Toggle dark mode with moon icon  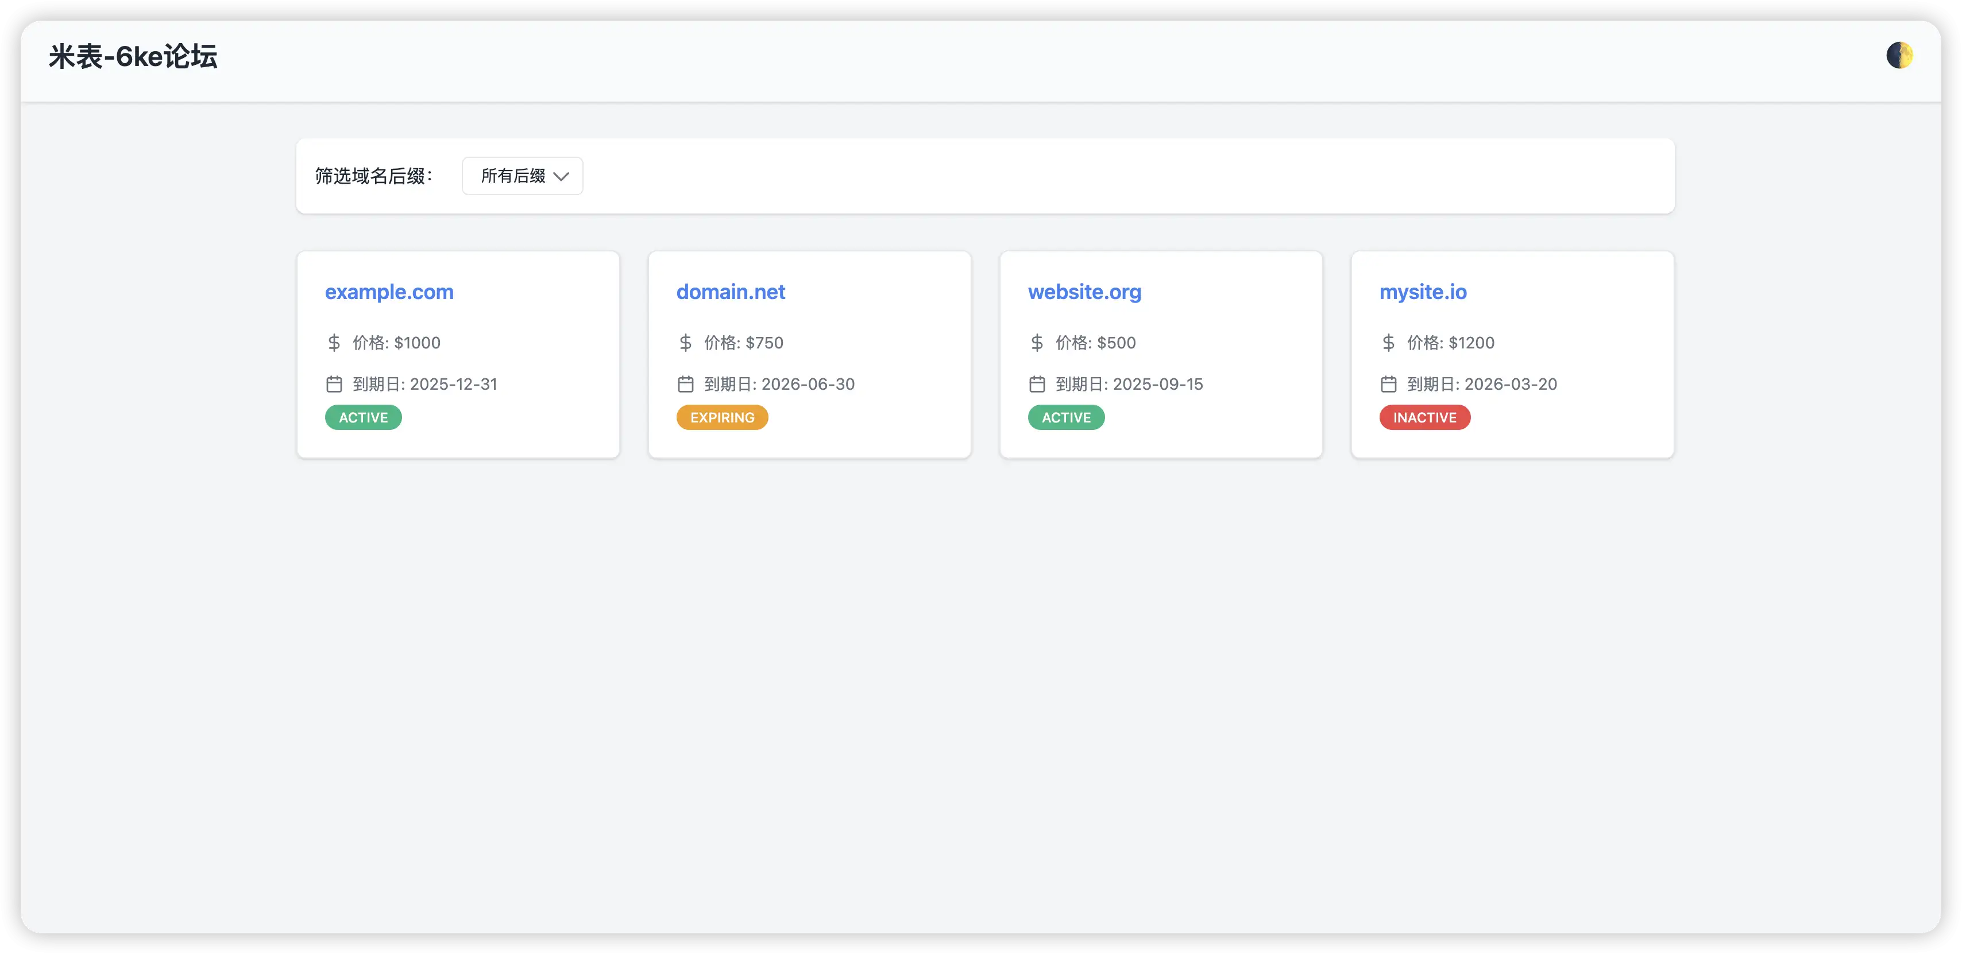(1899, 56)
